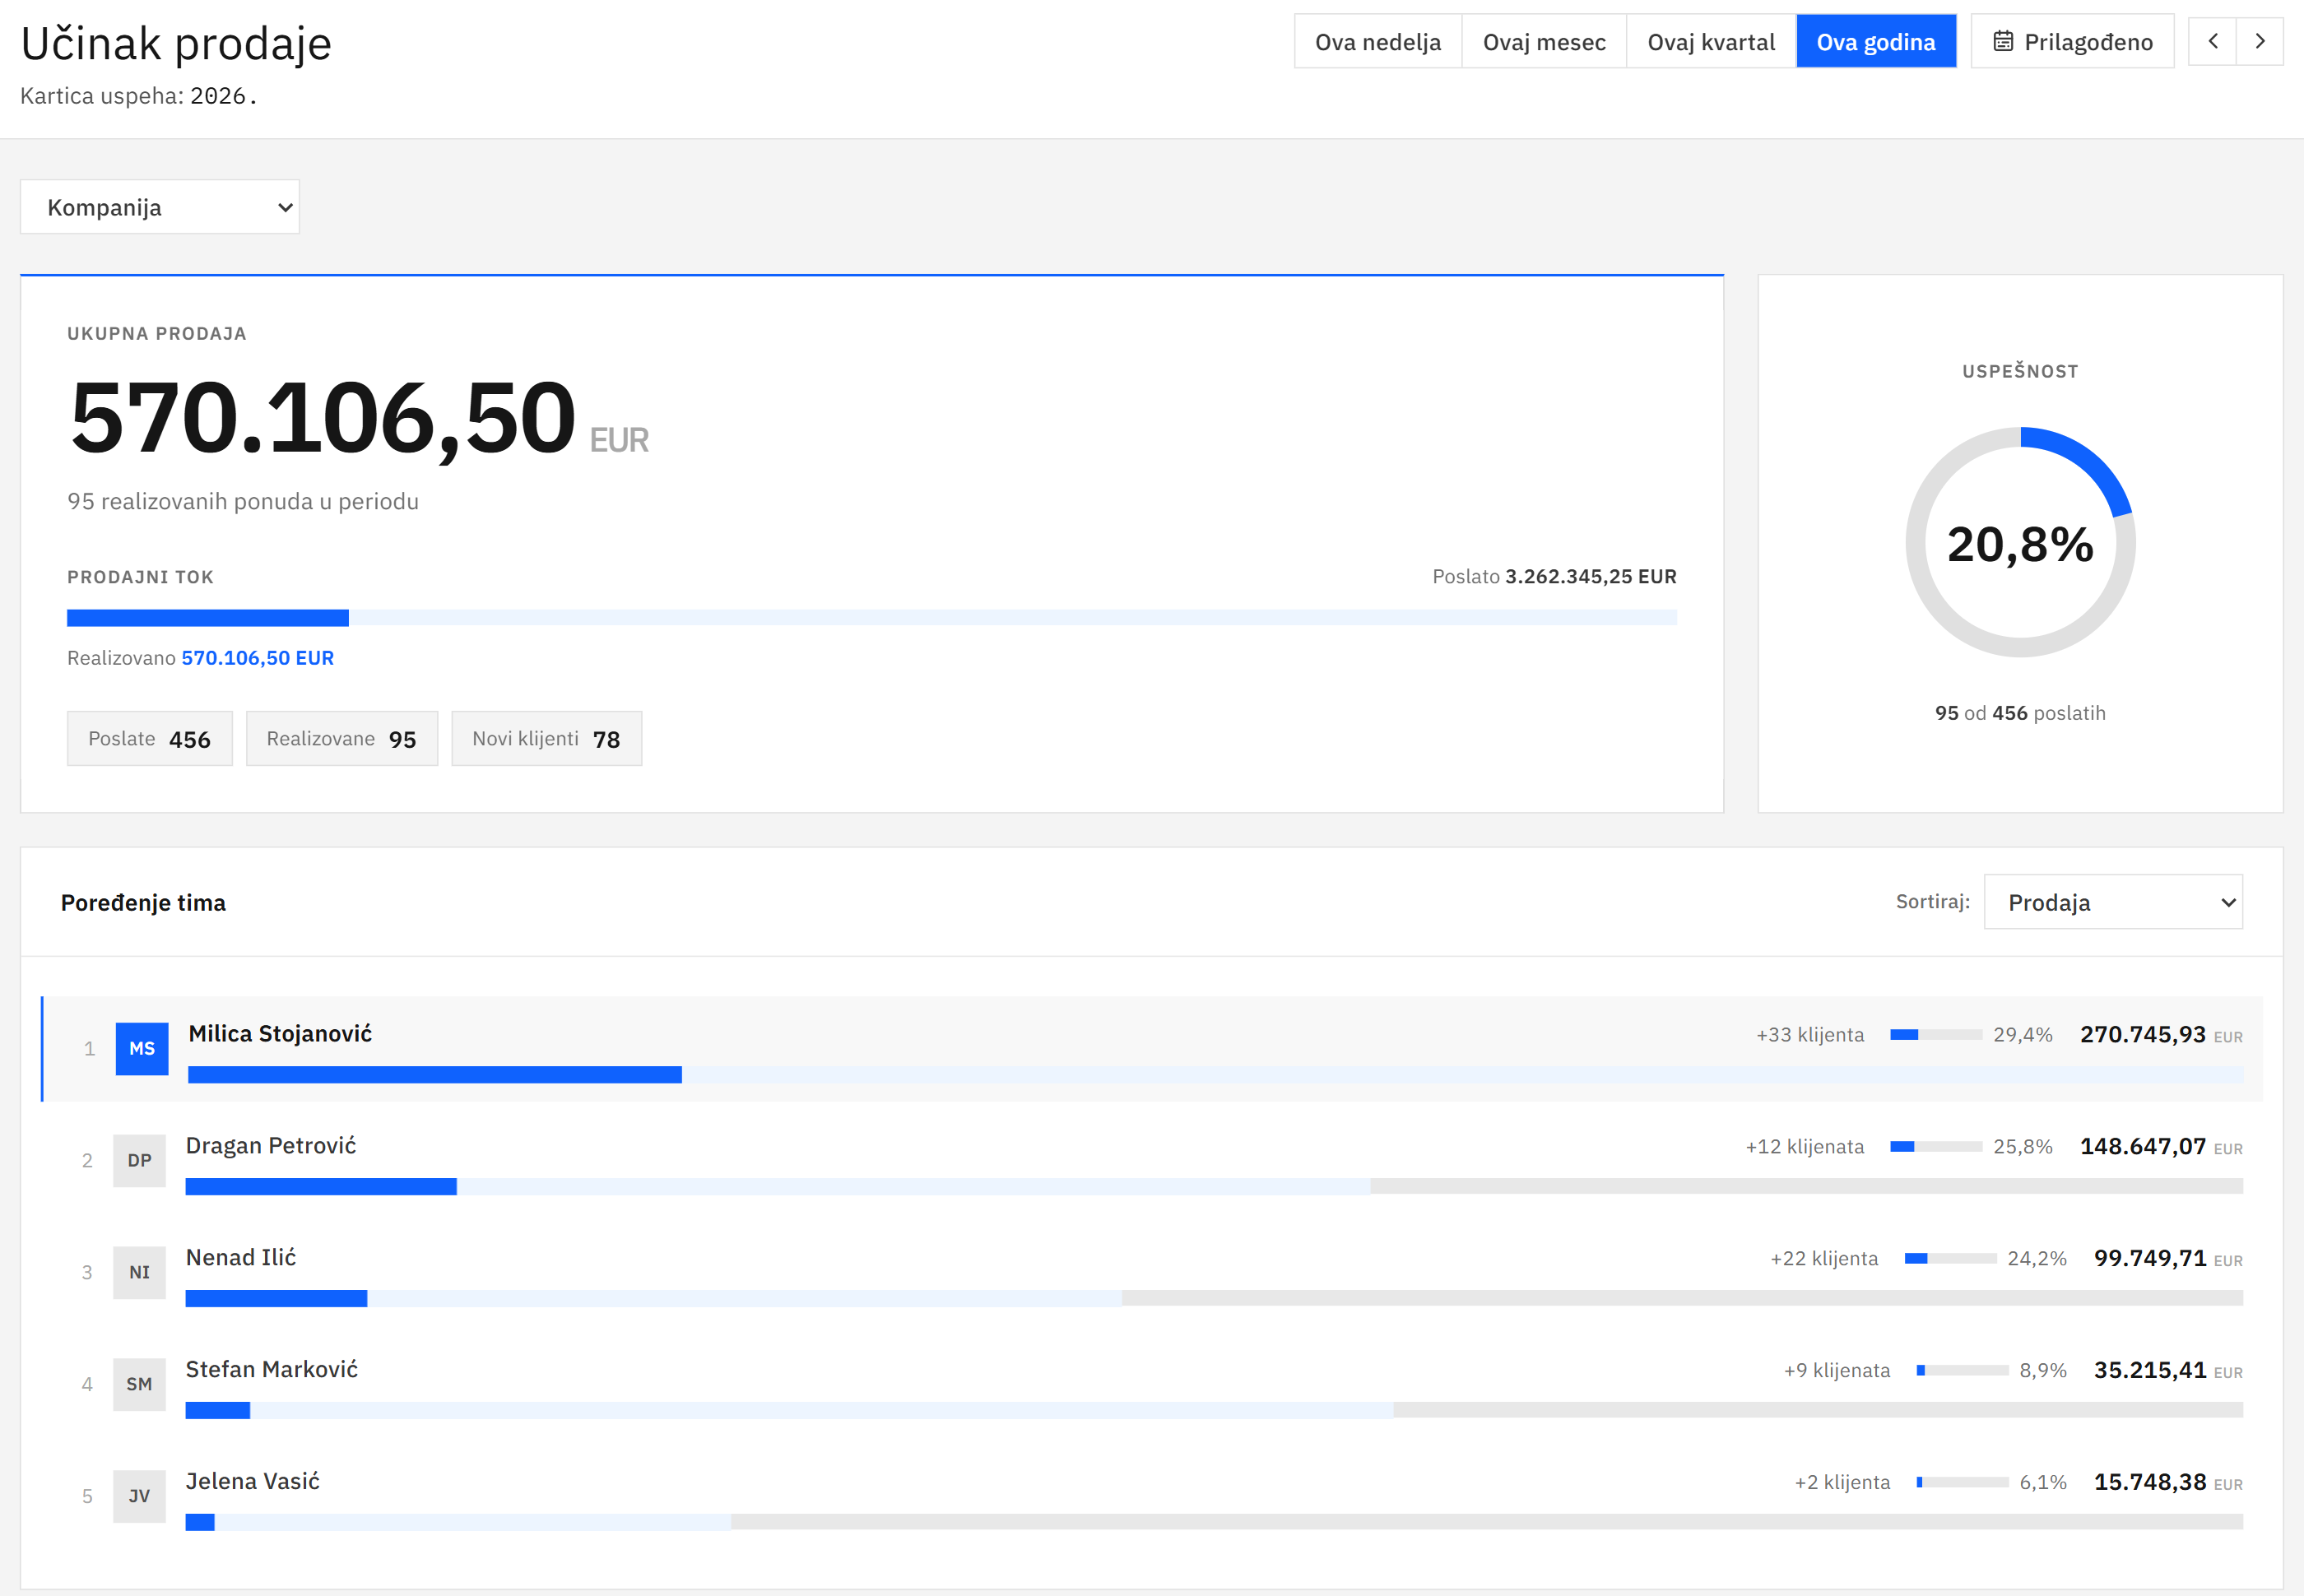
Task: Open the Sortiraj Prodaja dropdown
Action: coord(2113,902)
